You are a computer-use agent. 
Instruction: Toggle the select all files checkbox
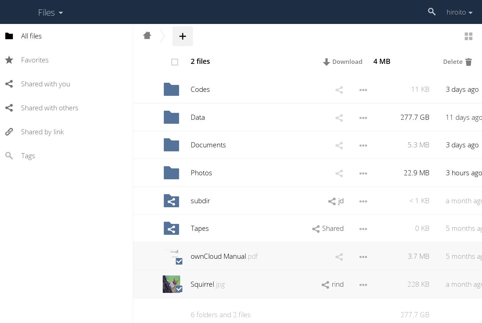tap(175, 62)
